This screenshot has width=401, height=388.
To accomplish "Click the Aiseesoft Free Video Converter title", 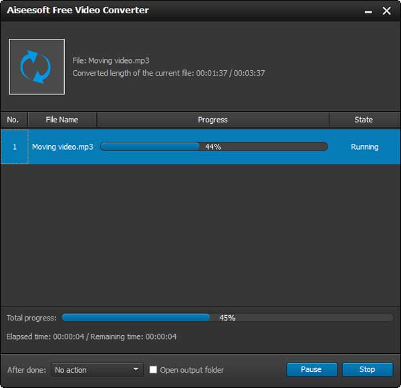I will [78, 10].
